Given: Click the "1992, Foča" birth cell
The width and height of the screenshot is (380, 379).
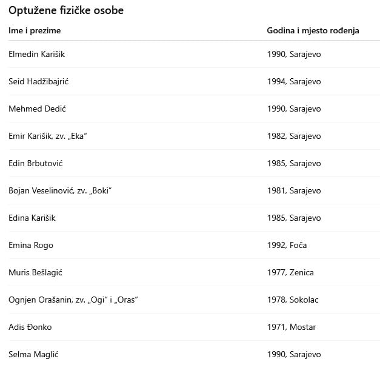Looking at the screenshot, I should pyautogui.click(x=287, y=245).
